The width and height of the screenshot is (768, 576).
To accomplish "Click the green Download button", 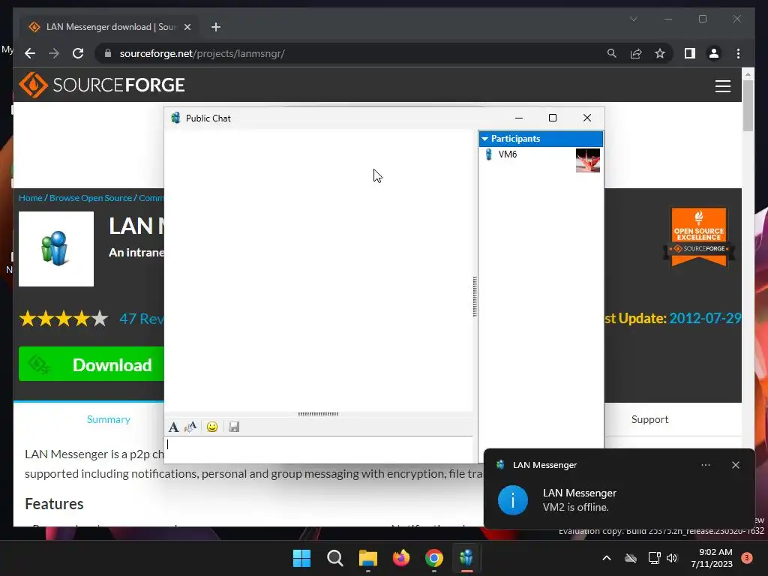I will (x=91, y=364).
